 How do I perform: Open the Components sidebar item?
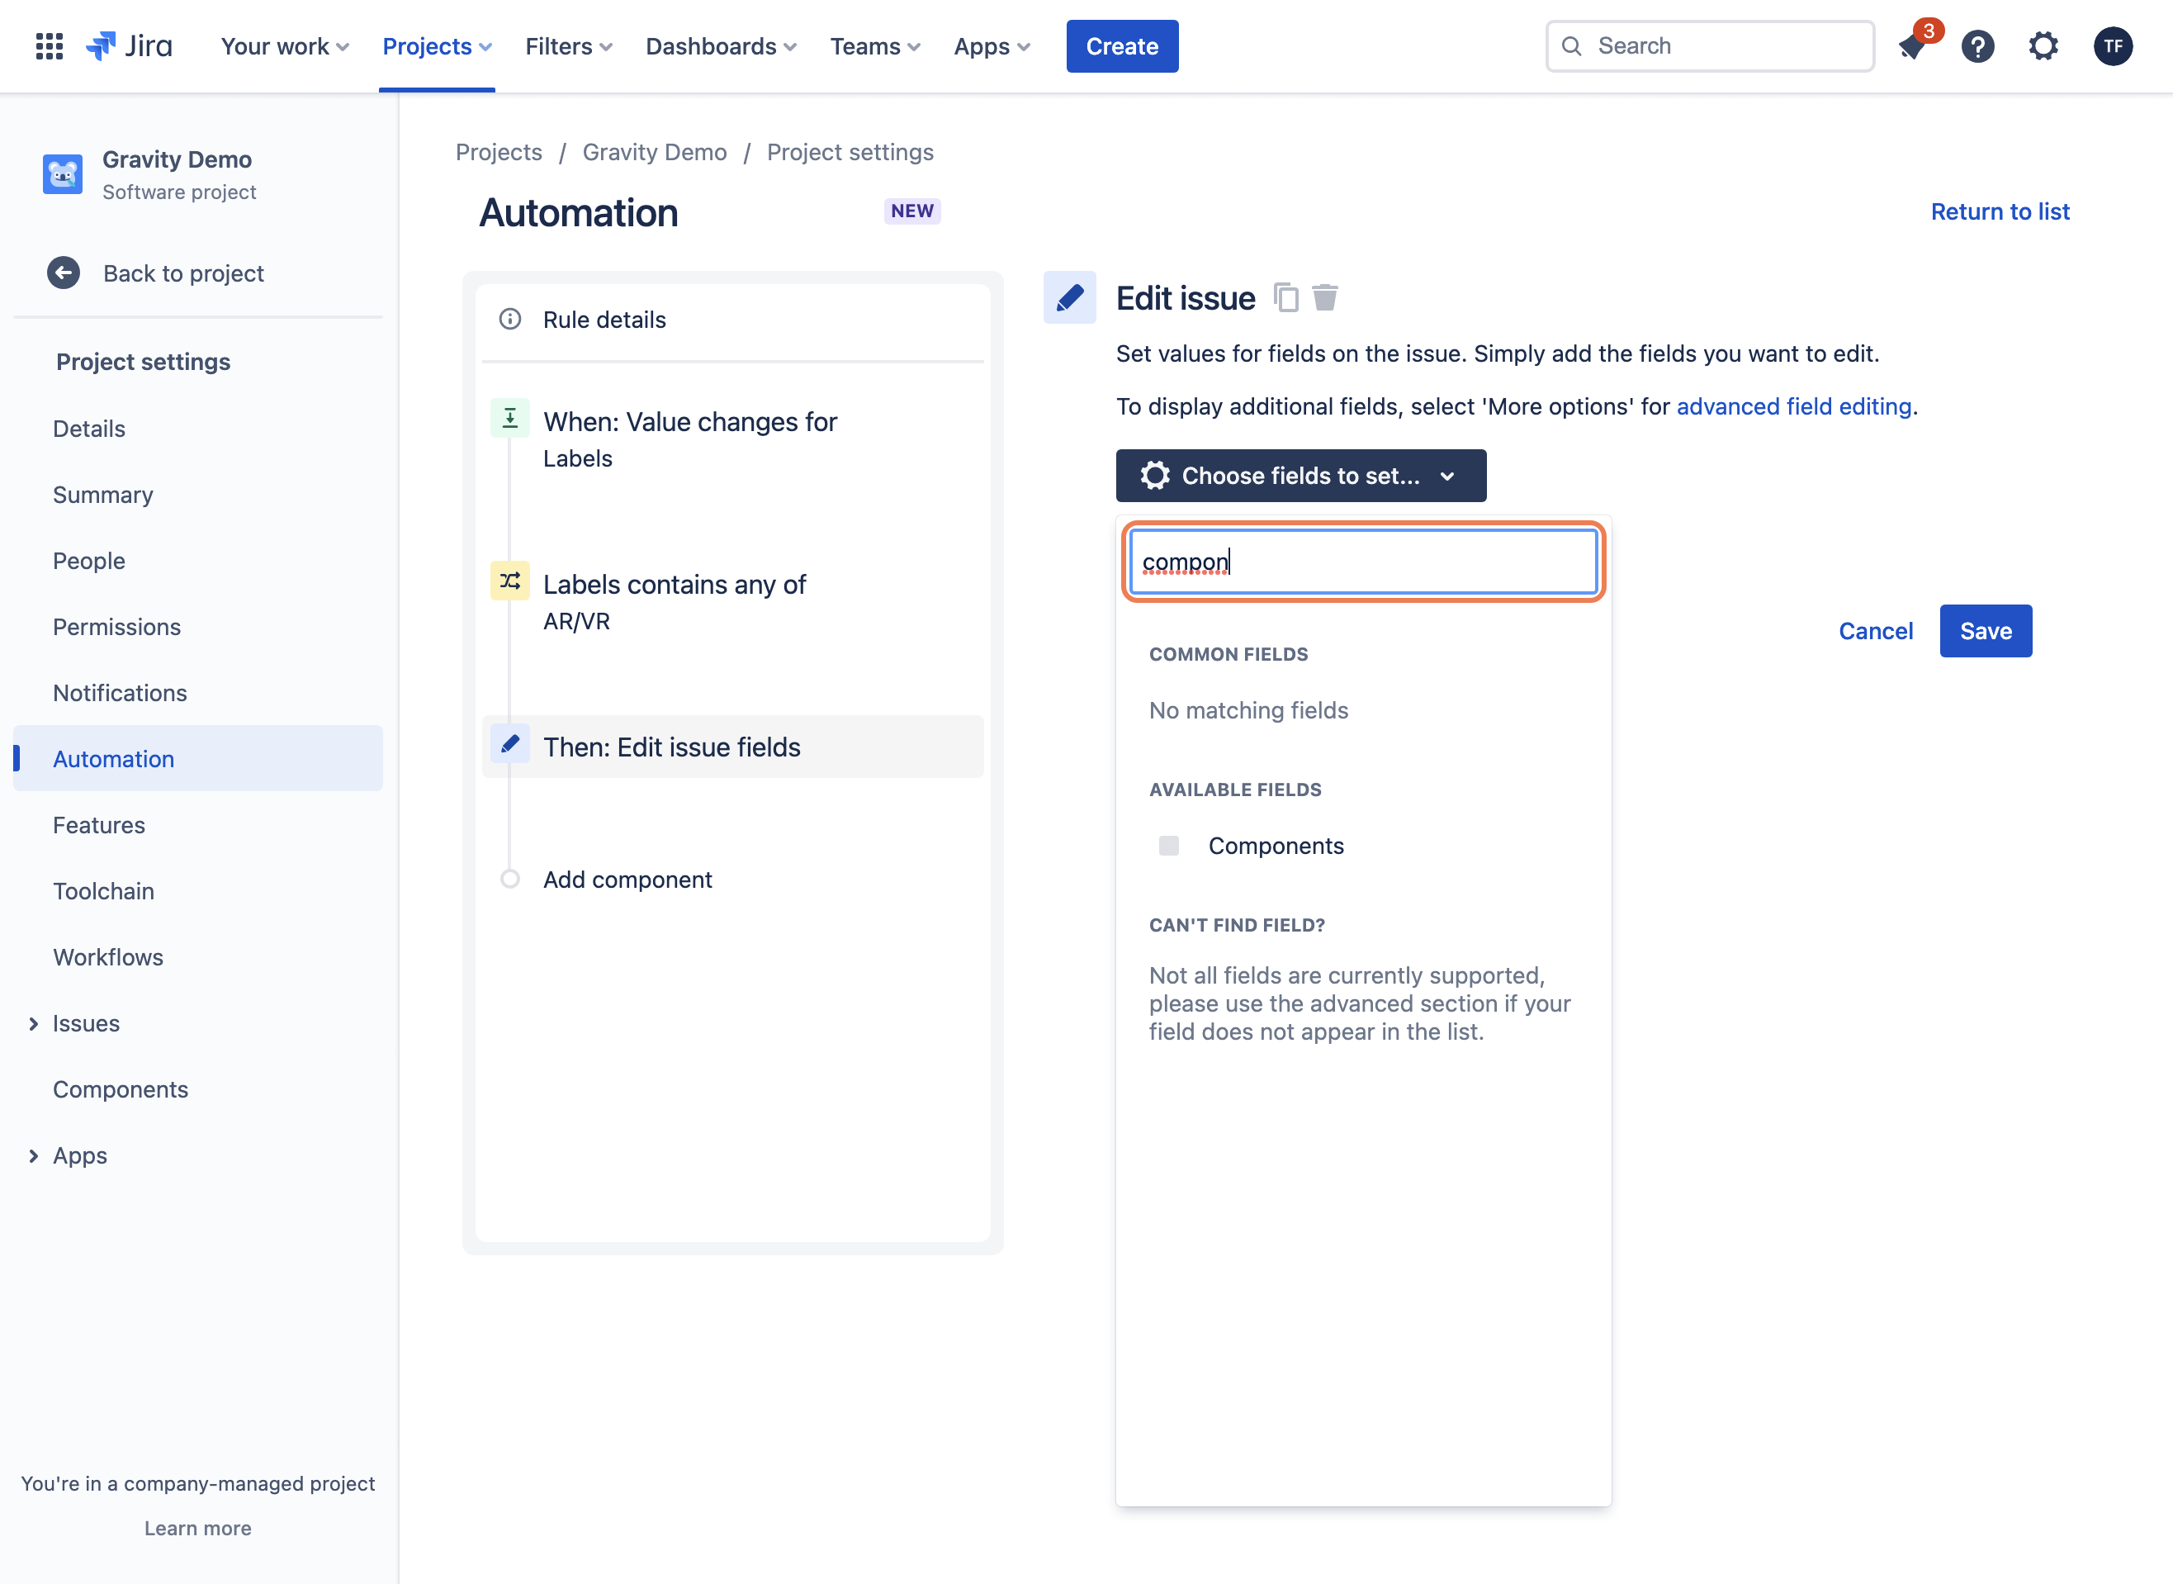click(x=120, y=1089)
